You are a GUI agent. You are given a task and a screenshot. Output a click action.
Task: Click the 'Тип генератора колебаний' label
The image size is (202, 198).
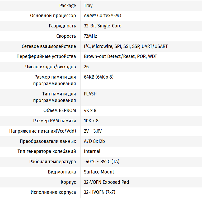(47, 151)
